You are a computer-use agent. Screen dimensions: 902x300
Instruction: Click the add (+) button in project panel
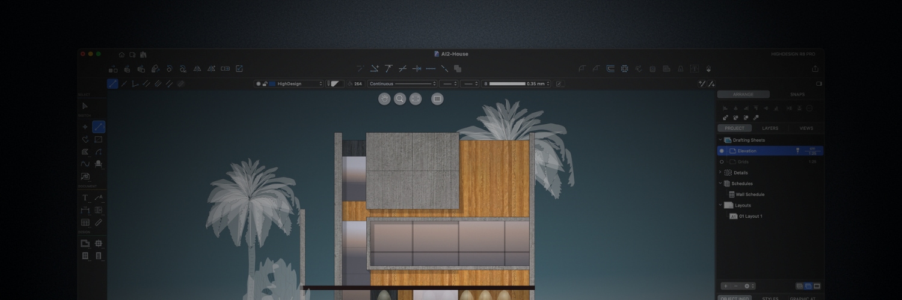[x=726, y=286]
